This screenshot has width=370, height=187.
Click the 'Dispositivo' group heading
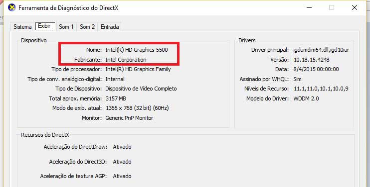(34, 40)
